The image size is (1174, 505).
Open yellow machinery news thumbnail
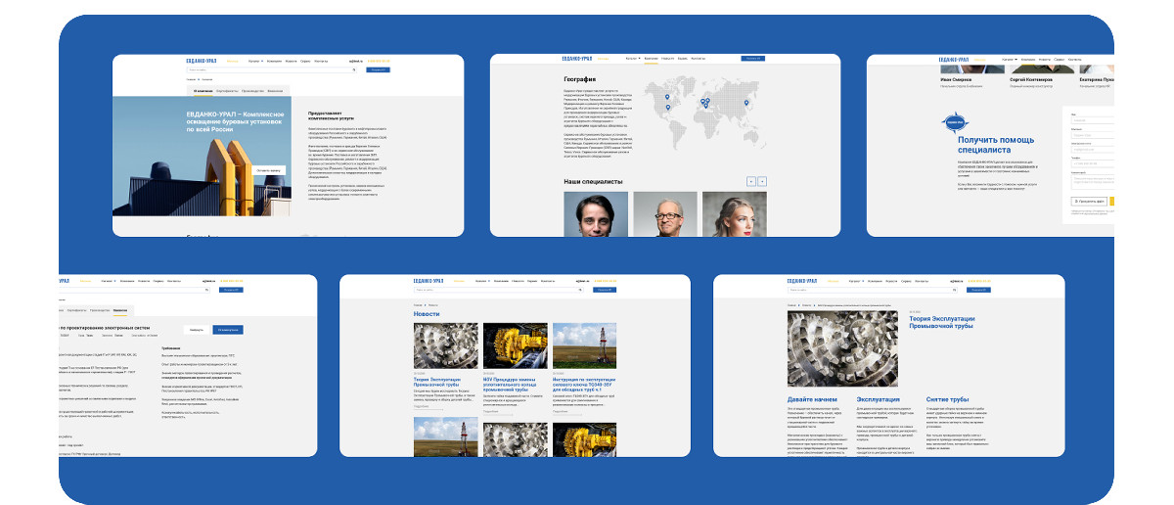516,345
